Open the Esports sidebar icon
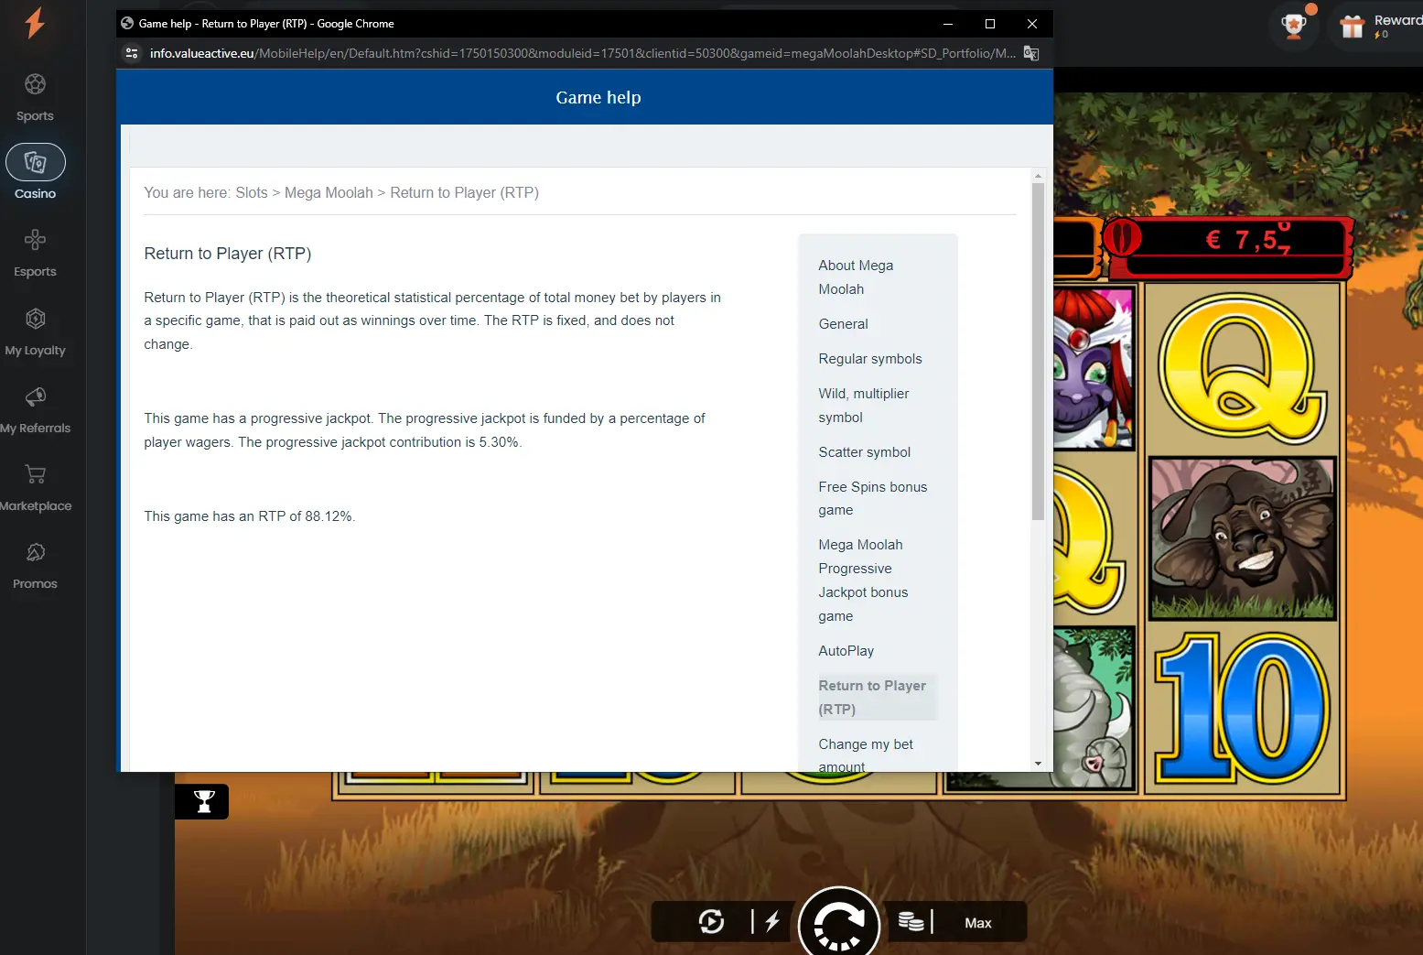 (35, 240)
